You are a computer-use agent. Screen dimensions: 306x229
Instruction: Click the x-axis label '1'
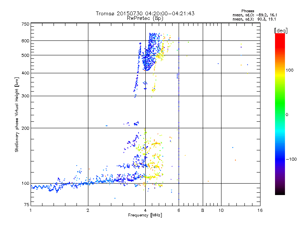pos(31,210)
